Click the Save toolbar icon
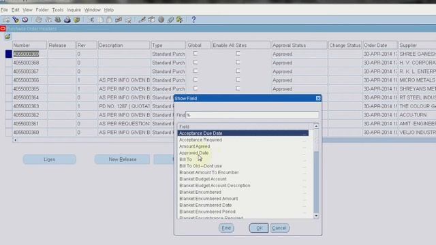The image size is (436, 245). 39,20
